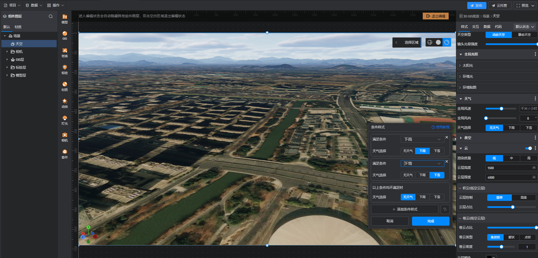The image size is (538, 258).
Task: Open the 操作 dropdown menu
Action: point(56,5)
